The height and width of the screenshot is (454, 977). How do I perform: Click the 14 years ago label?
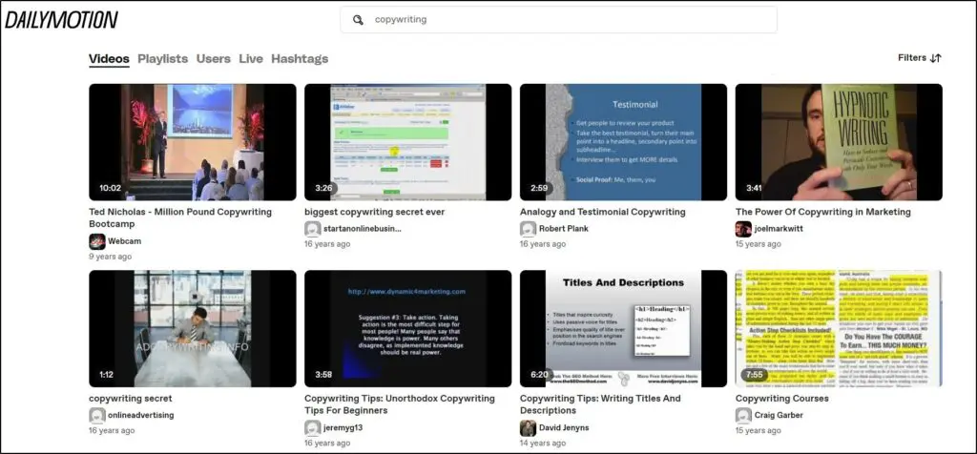(543, 443)
